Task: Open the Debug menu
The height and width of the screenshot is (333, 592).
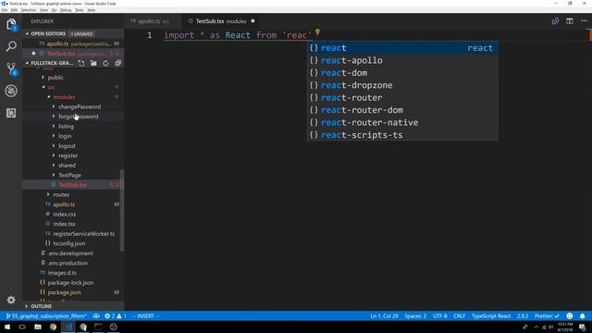Action: (66, 10)
